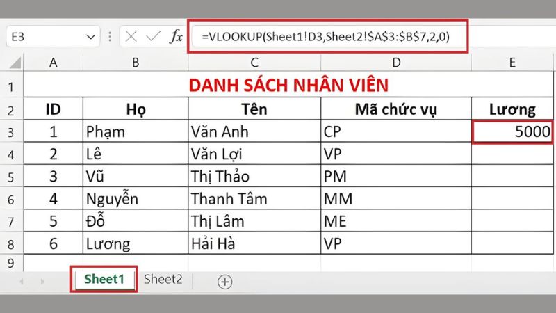Select the Lương cell in column B
Image resolution: width=556 pixels, height=313 pixels.
point(136,243)
